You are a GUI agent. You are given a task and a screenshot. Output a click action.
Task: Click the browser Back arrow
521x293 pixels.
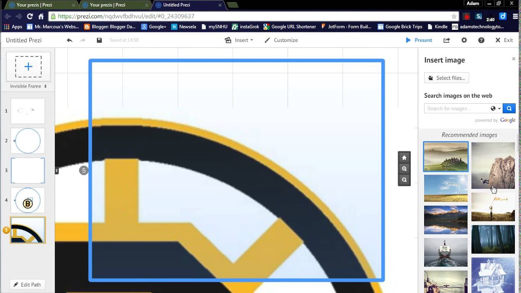click(8, 16)
